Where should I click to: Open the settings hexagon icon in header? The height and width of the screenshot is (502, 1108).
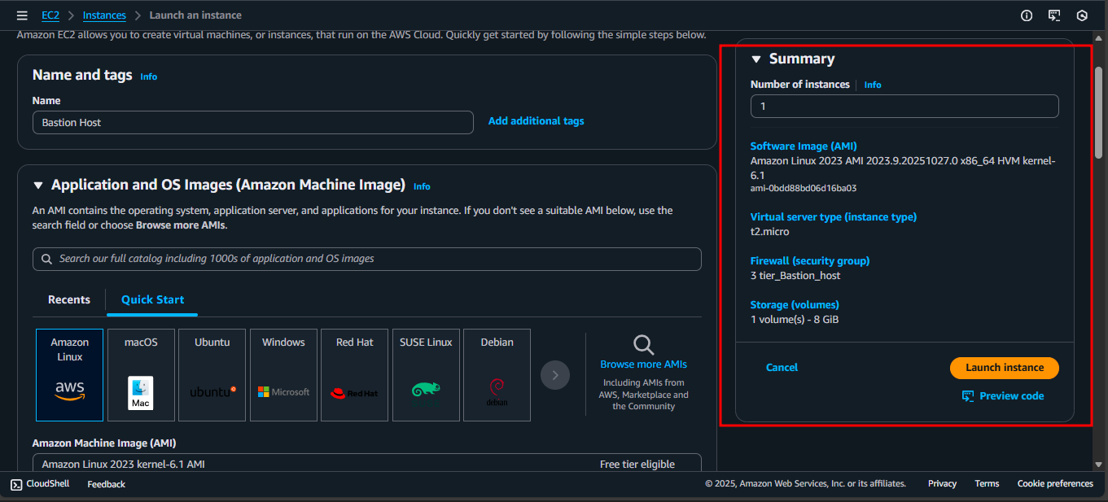(x=1082, y=15)
